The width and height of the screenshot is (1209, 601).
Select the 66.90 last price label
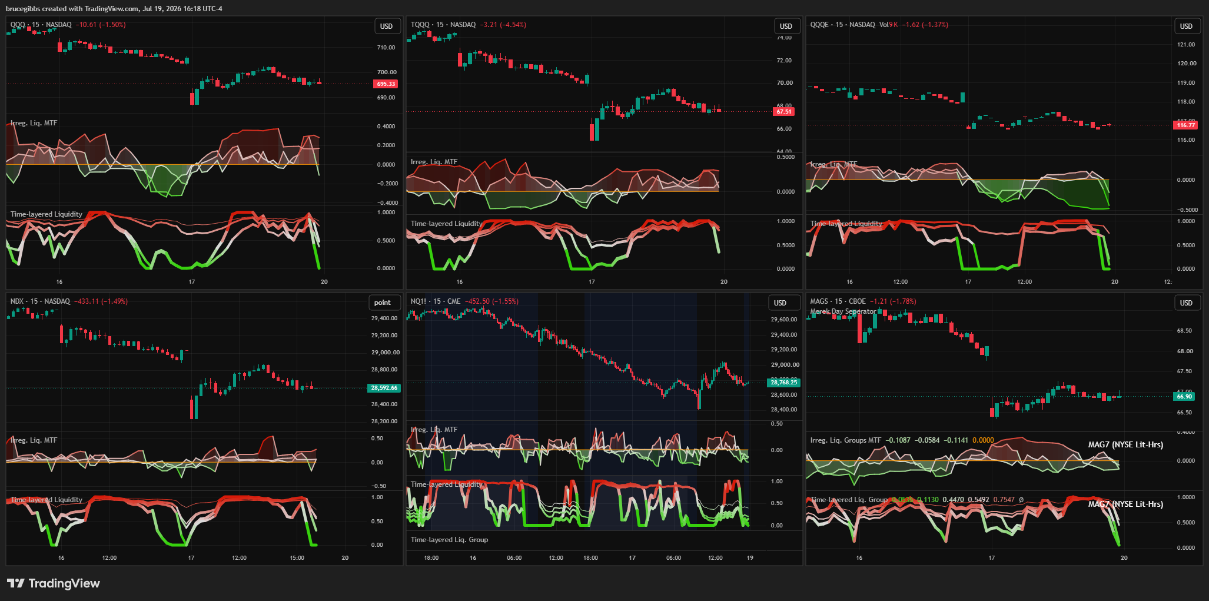pyautogui.click(x=1184, y=397)
